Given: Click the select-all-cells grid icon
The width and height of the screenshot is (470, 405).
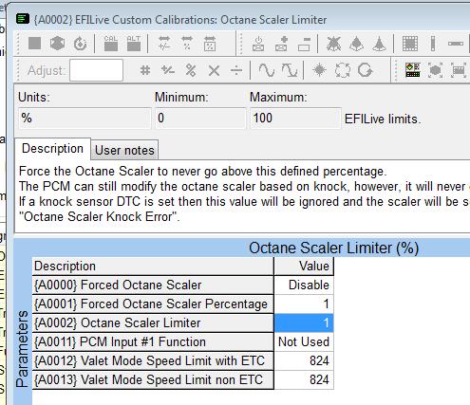Looking at the screenshot, I should point(410,44).
